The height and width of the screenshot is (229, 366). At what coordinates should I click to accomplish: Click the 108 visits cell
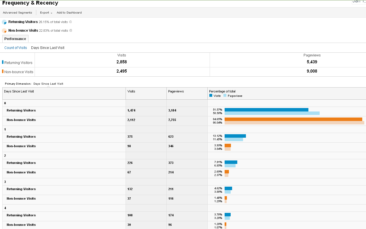(130, 215)
